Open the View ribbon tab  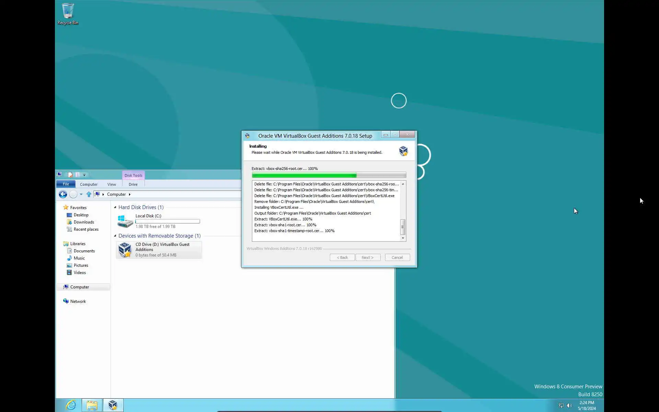[112, 184]
